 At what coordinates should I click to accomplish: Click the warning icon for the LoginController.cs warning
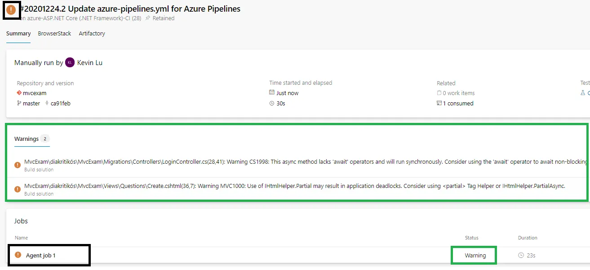[x=18, y=165]
